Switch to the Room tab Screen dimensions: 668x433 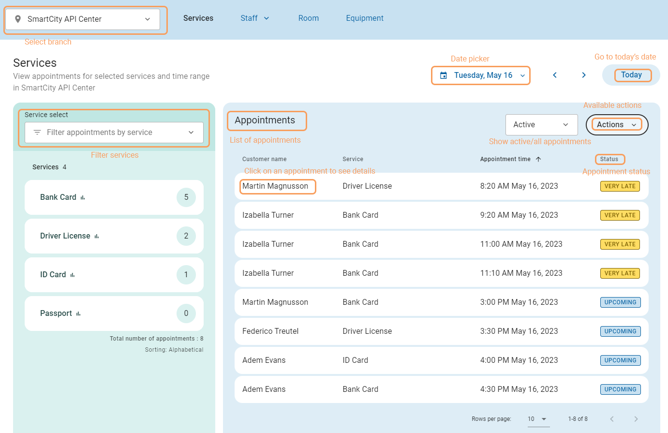click(308, 18)
